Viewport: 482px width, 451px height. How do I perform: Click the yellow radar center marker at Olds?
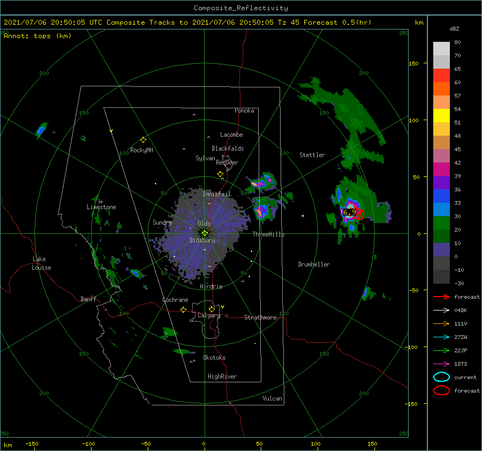point(205,233)
